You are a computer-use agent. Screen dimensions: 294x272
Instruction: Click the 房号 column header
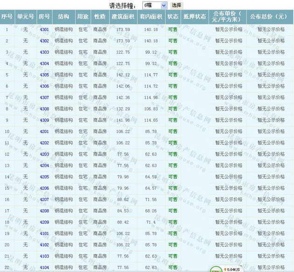[44, 17]
